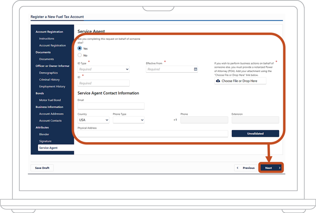Screen dimensions: 316x213
Task: Click the cloud upload icon
Action: [218, 81]
